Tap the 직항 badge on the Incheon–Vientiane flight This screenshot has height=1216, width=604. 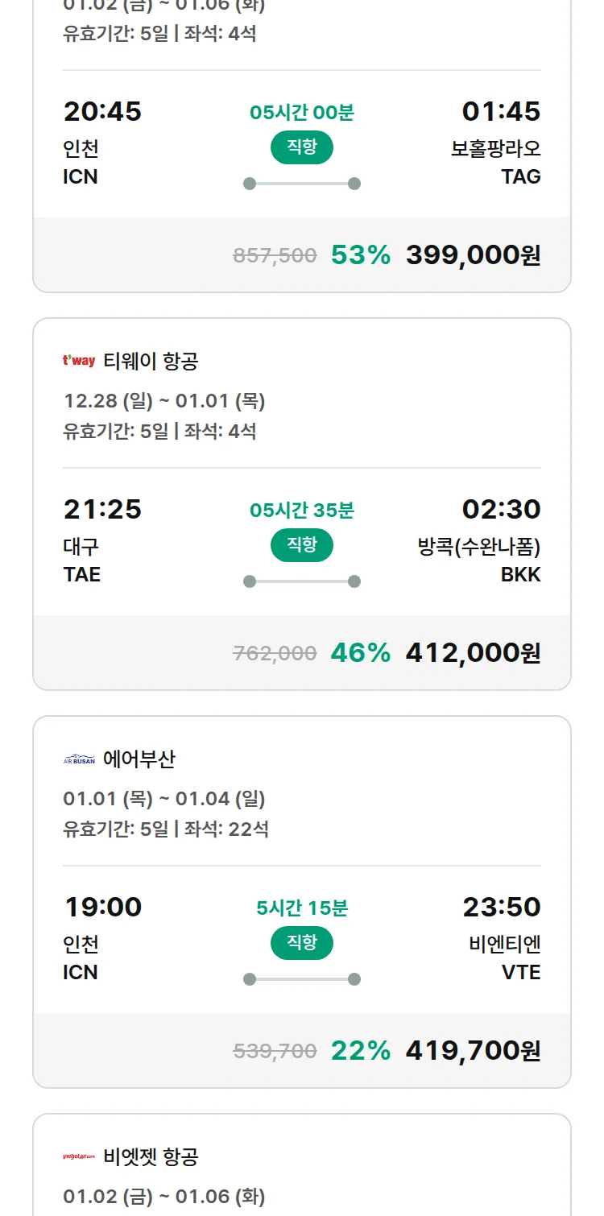tap(301, 943)
